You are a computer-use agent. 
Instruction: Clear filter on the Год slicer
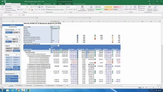tap(19, 37)
